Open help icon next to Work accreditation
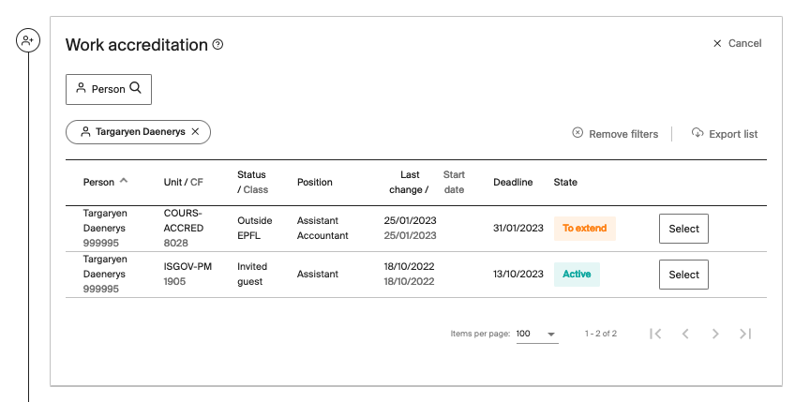The image size is (795, 402). (x=218, y=45)
